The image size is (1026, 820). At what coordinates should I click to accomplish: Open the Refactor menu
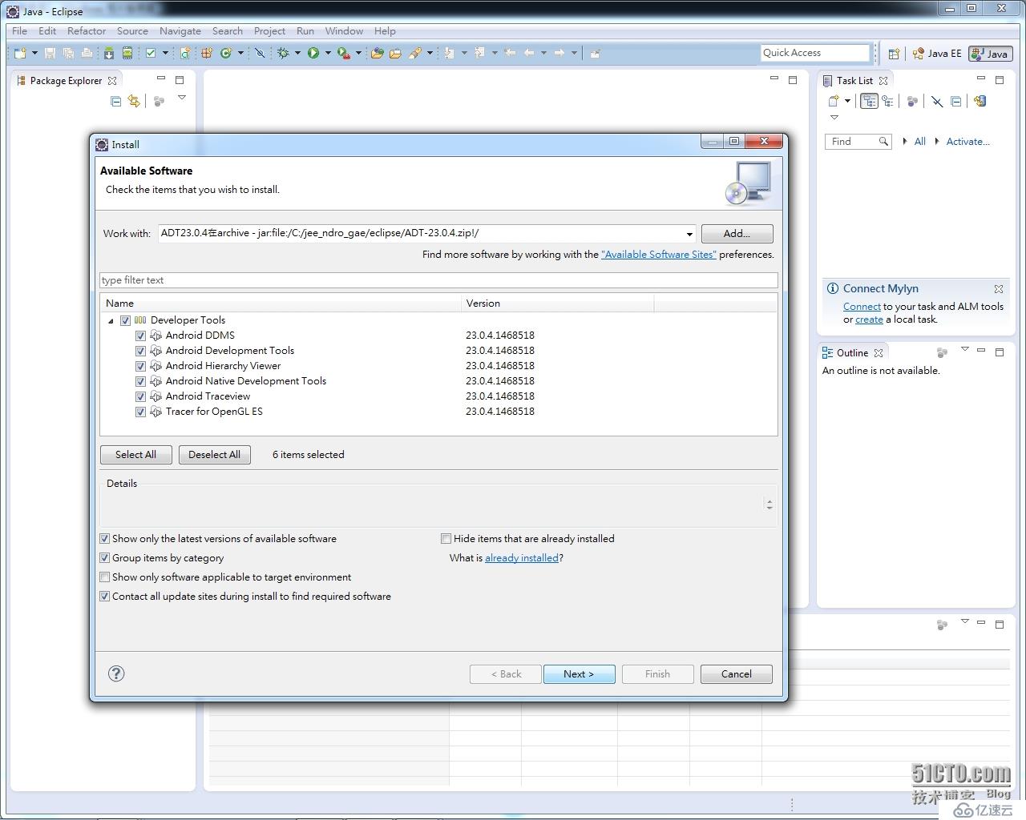coord(87,31)
